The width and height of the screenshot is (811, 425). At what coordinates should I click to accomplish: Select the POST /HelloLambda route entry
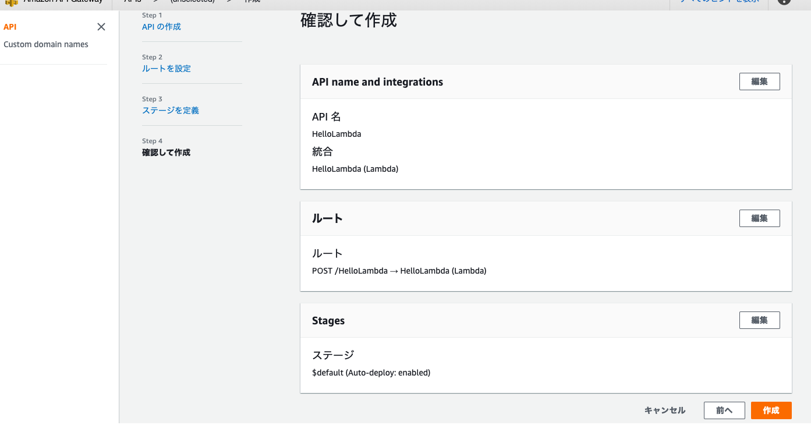[399, 271]
